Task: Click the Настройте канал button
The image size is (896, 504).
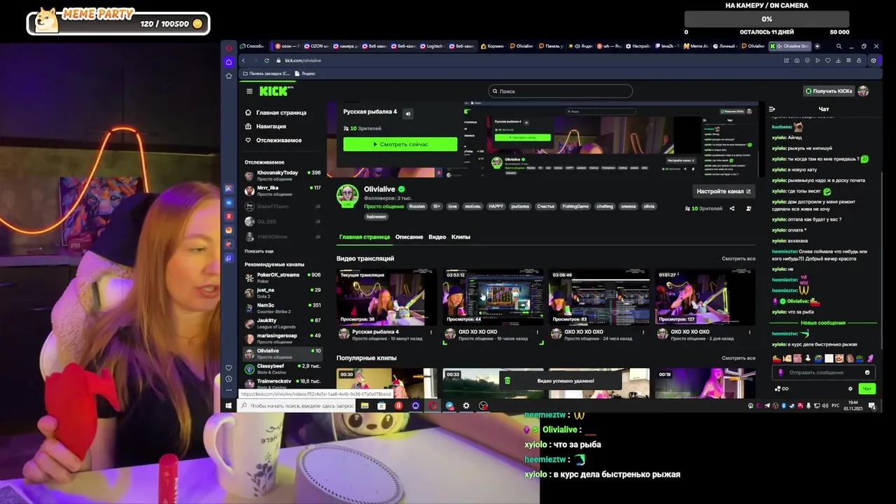Action: pyautogui.click(x=724, y=191)
